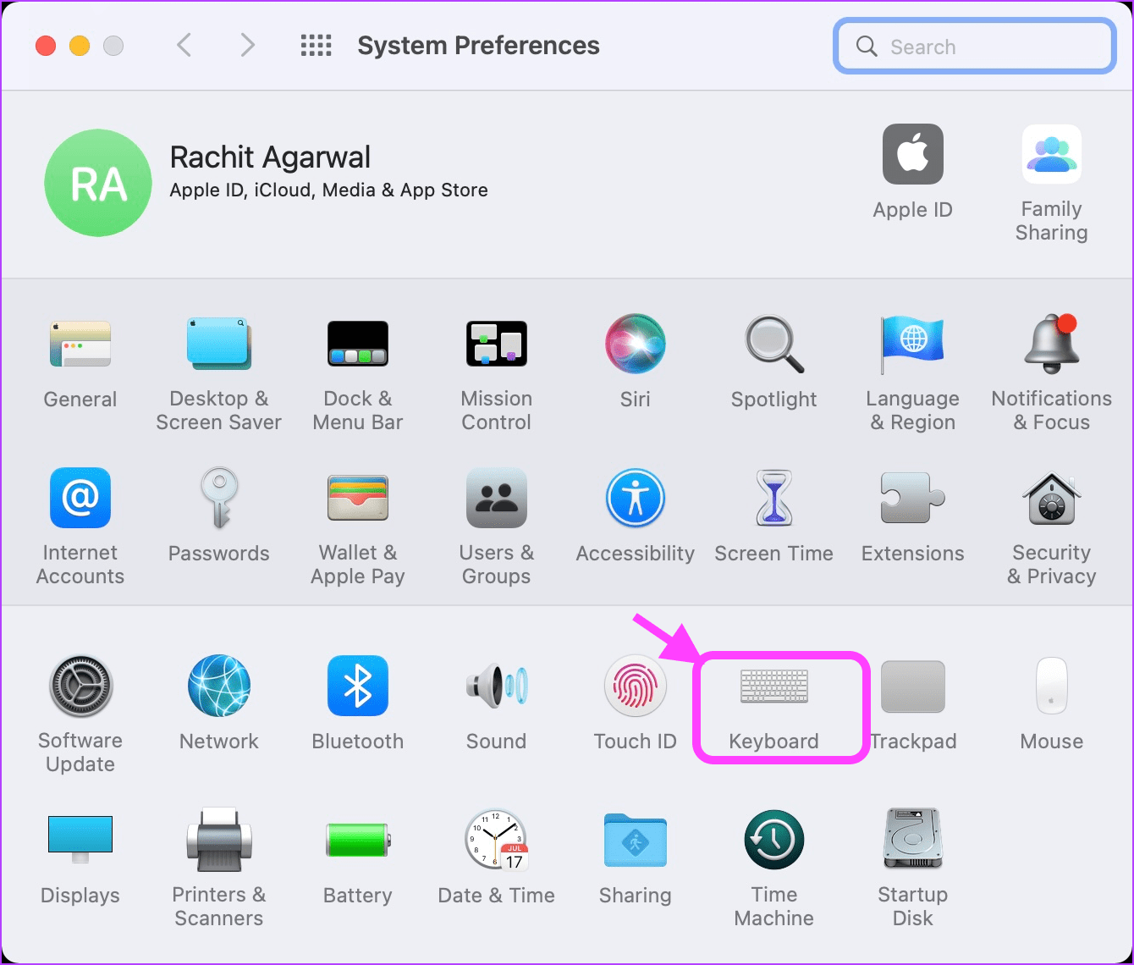Go back with the left chevron

[x=184, y=45]
